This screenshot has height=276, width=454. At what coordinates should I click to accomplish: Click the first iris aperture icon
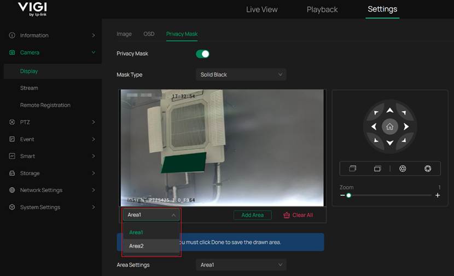403,169
